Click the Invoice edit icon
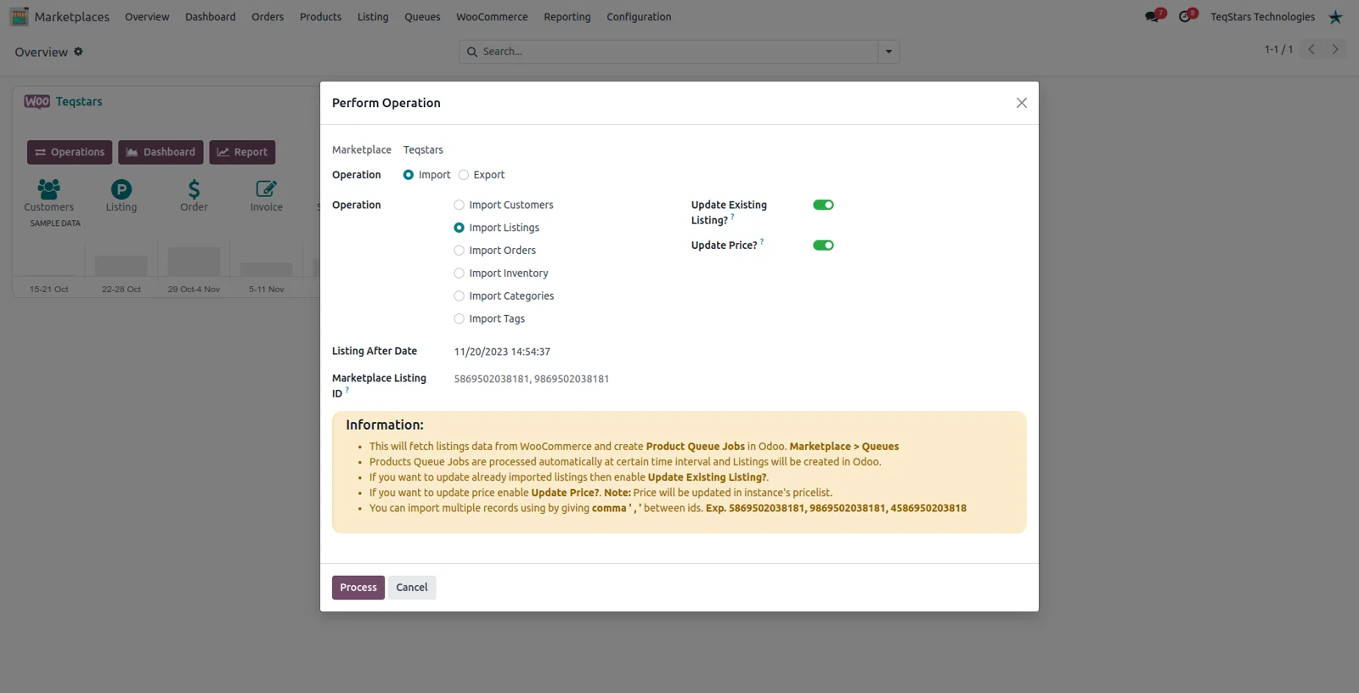Viewport: 1359px width, 693px height. [266, 189]
